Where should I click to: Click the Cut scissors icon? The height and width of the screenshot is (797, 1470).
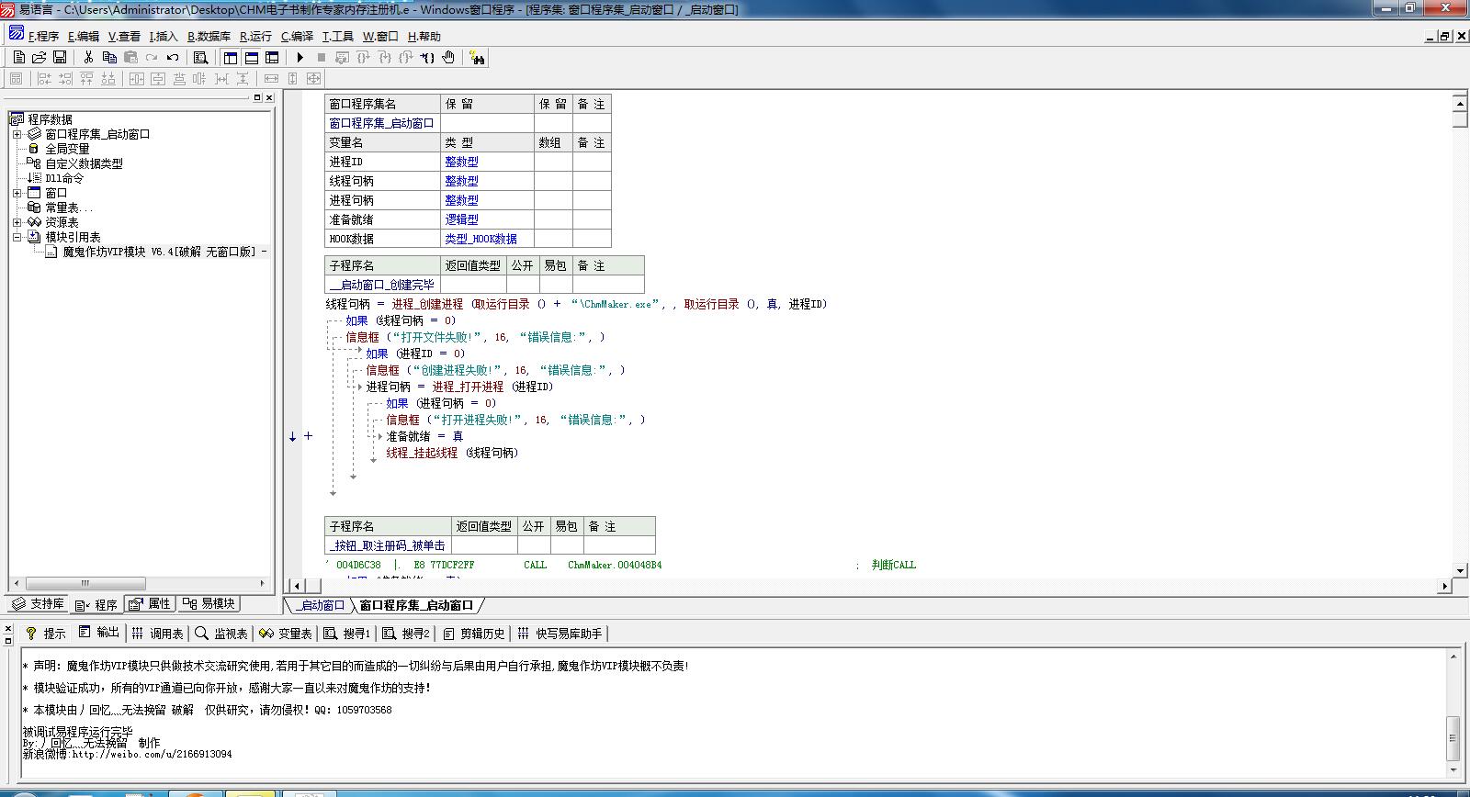pyautogui.click(x=88, y=57)
